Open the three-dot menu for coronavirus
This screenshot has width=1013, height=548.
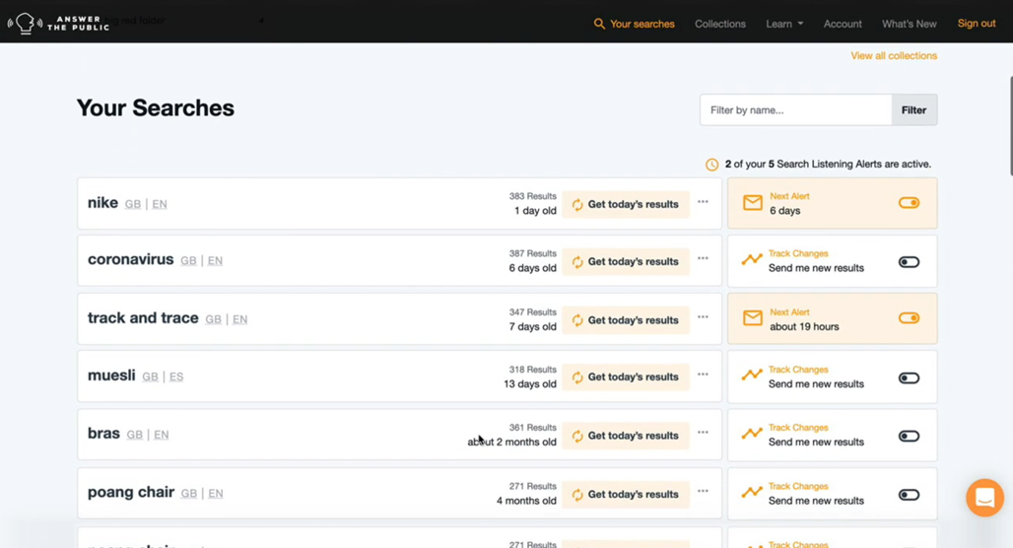click(x=703, y=258)
